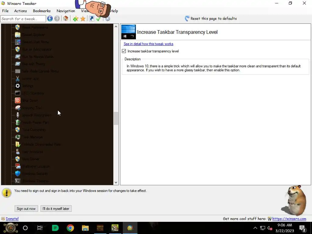Open the Bookmarks gold star icon
This screenshot has width=312, height=234.
tap(83, 19)
